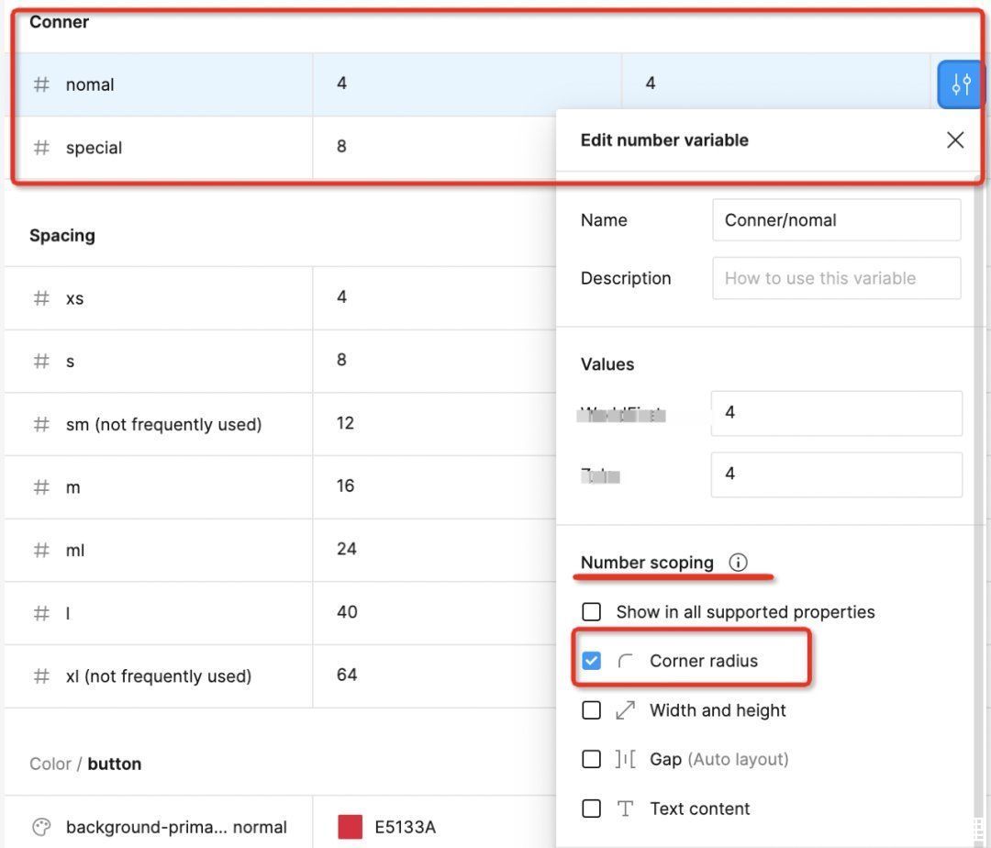Select the nomal variable name
The height and width of the screenshot is (848, 991).
(90, 84)
